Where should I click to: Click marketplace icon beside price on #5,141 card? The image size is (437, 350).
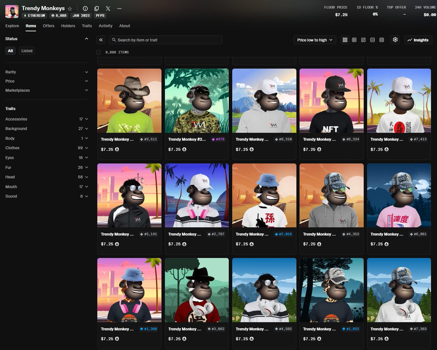point(117,244)
